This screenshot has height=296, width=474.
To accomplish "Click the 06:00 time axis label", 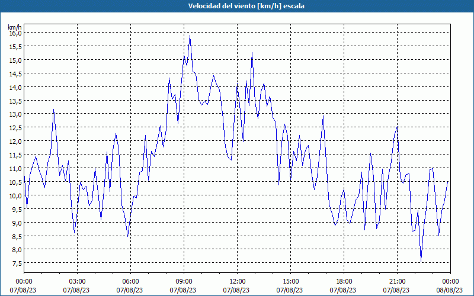I will click(130, 282).
